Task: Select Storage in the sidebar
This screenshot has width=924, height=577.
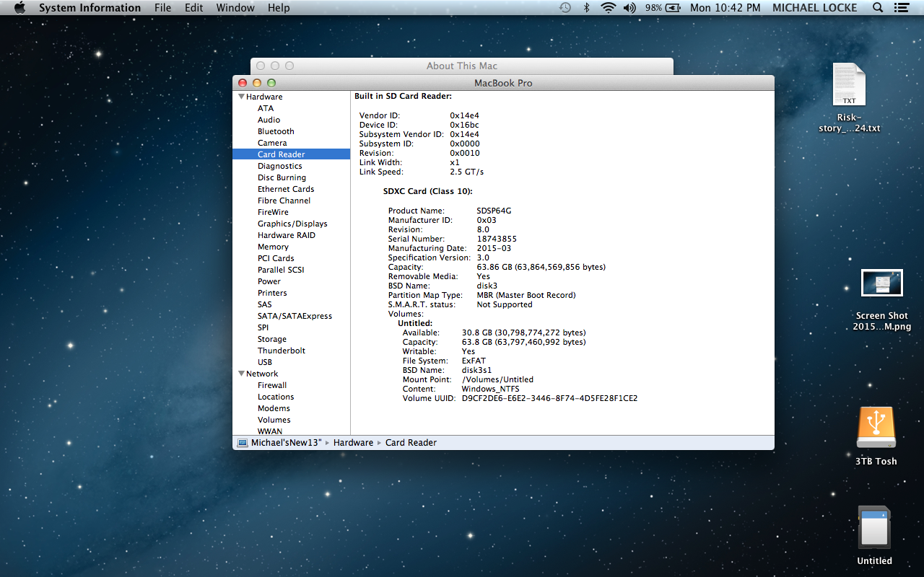Action: coord(272,339)
